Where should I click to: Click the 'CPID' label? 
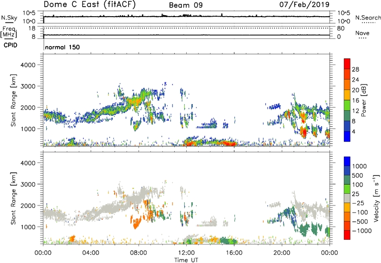pyautogui.click(x=10, y=45)
